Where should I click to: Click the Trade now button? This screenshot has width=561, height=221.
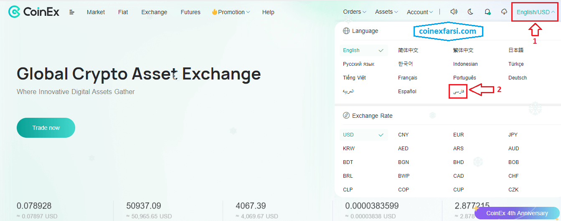coord(46,128)
